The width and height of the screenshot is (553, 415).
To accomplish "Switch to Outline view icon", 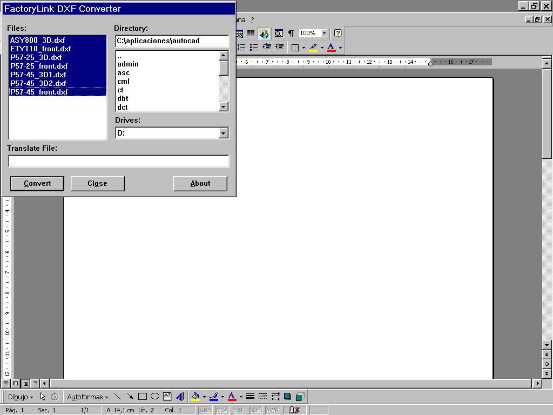I will tap(35, 383).
